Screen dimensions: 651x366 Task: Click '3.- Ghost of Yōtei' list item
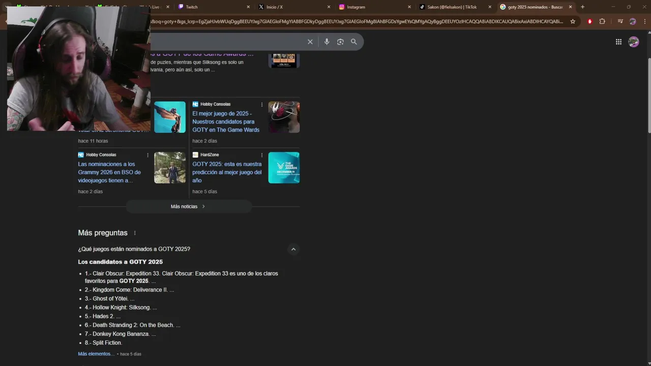[x=109, y=298]
